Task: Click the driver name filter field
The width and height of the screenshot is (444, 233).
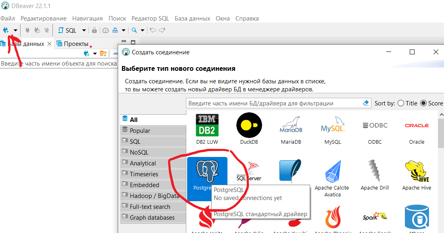Action: [x=274, y=103]
